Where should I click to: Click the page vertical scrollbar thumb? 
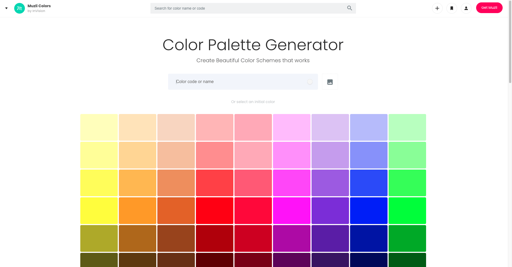click(510, 42)
